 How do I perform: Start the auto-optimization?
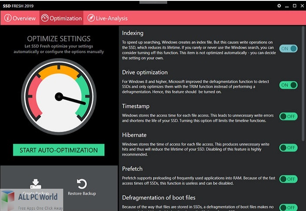[59, 150]
